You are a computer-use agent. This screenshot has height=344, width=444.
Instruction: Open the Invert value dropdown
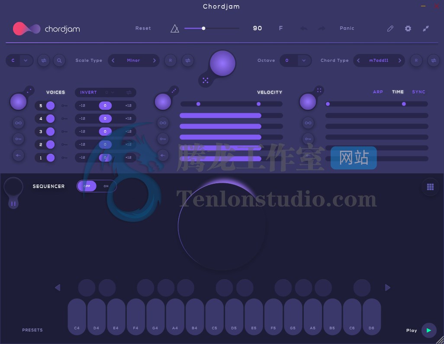(x=110, y=92)
